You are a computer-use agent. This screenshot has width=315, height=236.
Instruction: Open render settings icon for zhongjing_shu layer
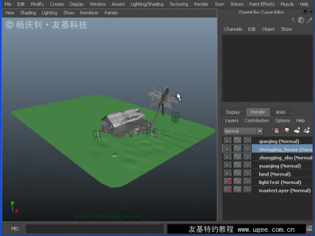tap(247, 157)
